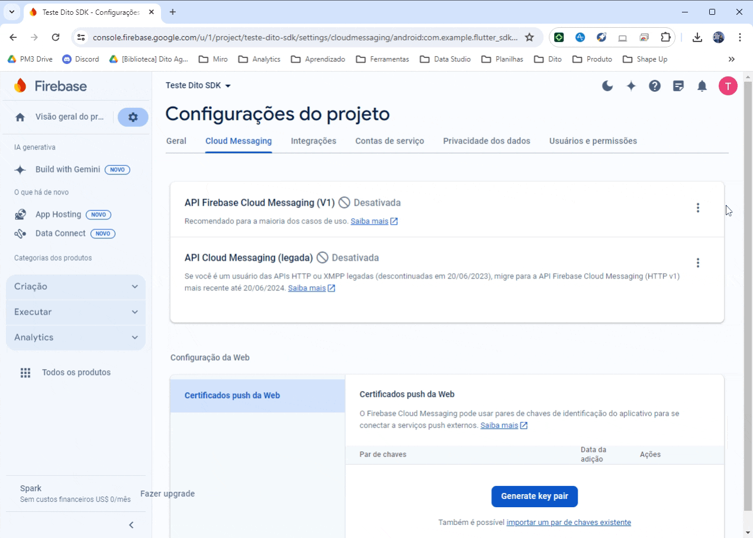Close the Teste Dito SDK browser tab

pyautogui.click(x=152, y=12)
